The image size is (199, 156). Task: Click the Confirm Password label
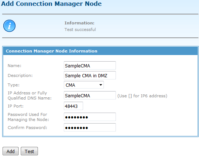click(x=27, y=128)
